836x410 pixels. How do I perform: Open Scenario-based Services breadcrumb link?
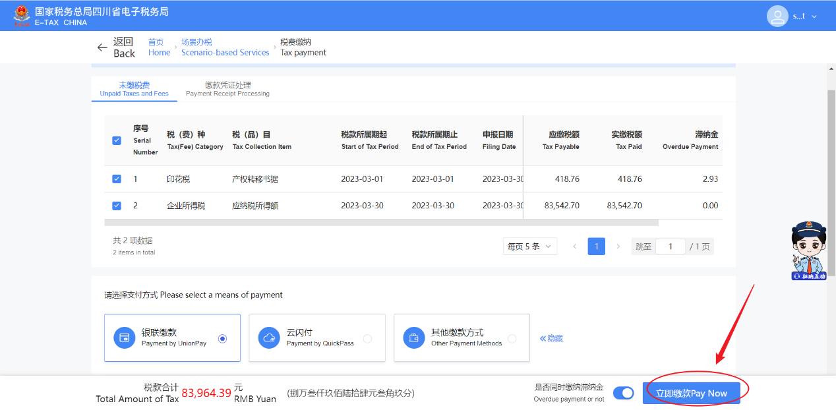point(225,47)
